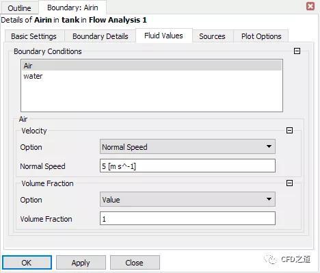Screen dimensions: 320x273
Task: Click the Apply button
Action: 81,263
